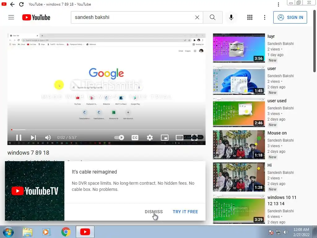Click the 'windows 7 89 18' video title

click(28, 153)
